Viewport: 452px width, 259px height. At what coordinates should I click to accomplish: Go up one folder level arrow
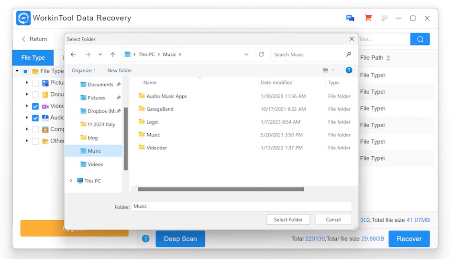click(x=113, y=54)
